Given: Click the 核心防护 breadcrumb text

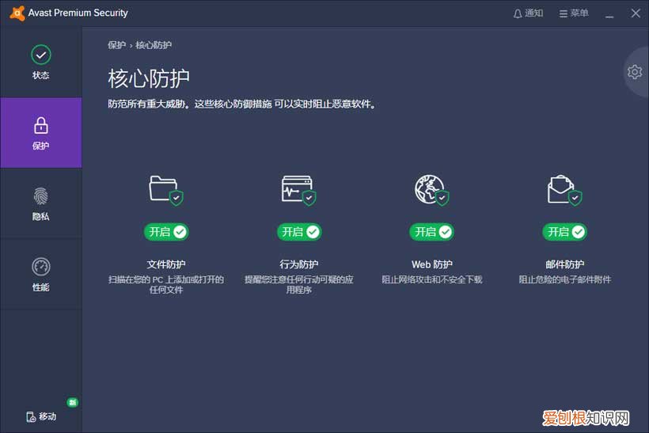Looking at the screenshot, I should [x=154, y=45].
